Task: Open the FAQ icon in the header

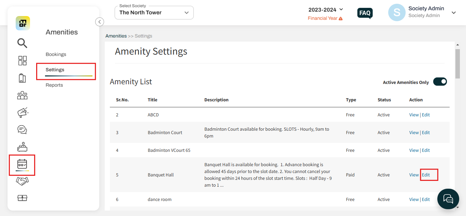Action: click(x=365, y=13)
